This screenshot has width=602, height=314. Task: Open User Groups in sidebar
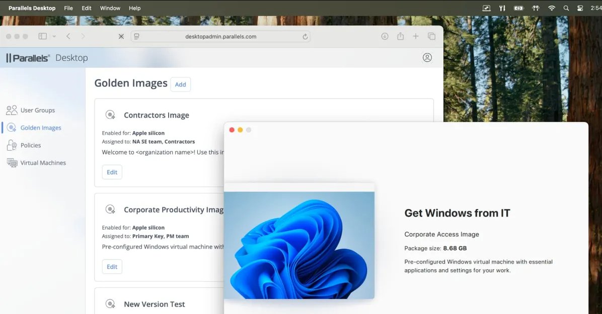pos(38,110)
